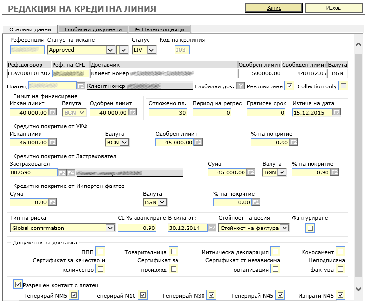Image resolution: width=365 pixels, height=301 pixels.
Task: Check Сертификат за произход checkbox
Action: click(x=174, y=269)
